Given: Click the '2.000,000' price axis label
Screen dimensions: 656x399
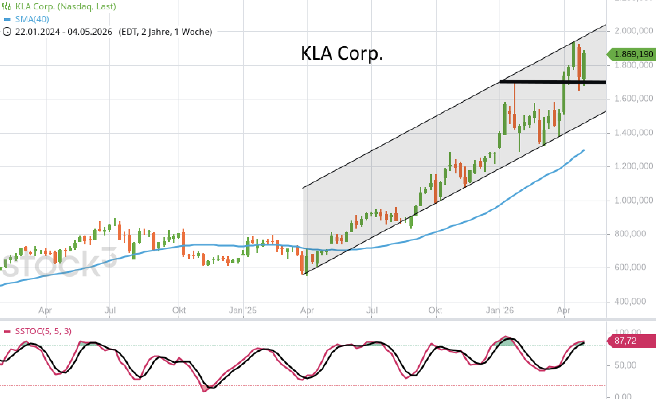Looking at the screenshot, I should point(634,31).
